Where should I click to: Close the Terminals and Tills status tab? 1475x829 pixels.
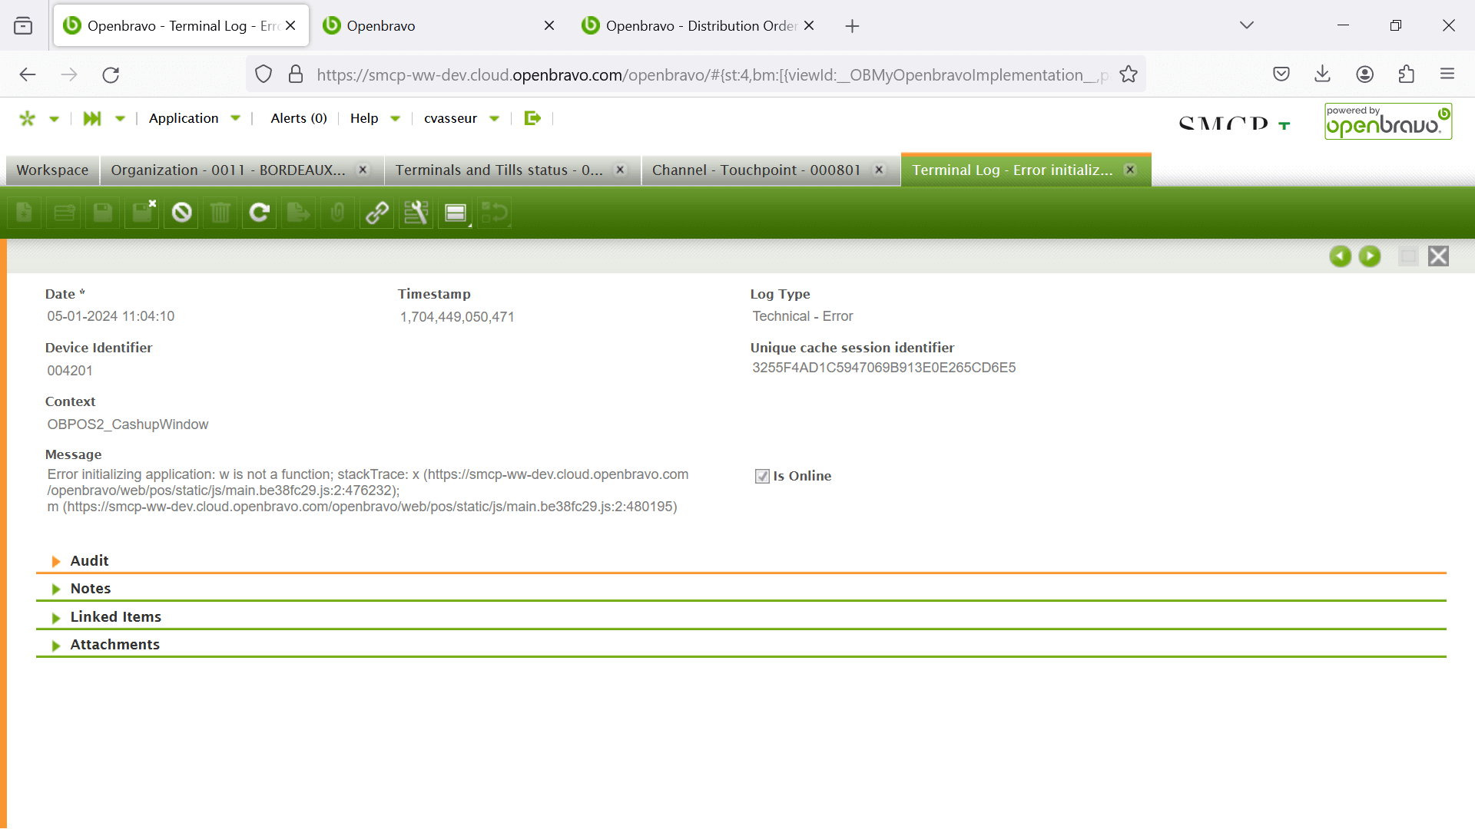[621, 170]
